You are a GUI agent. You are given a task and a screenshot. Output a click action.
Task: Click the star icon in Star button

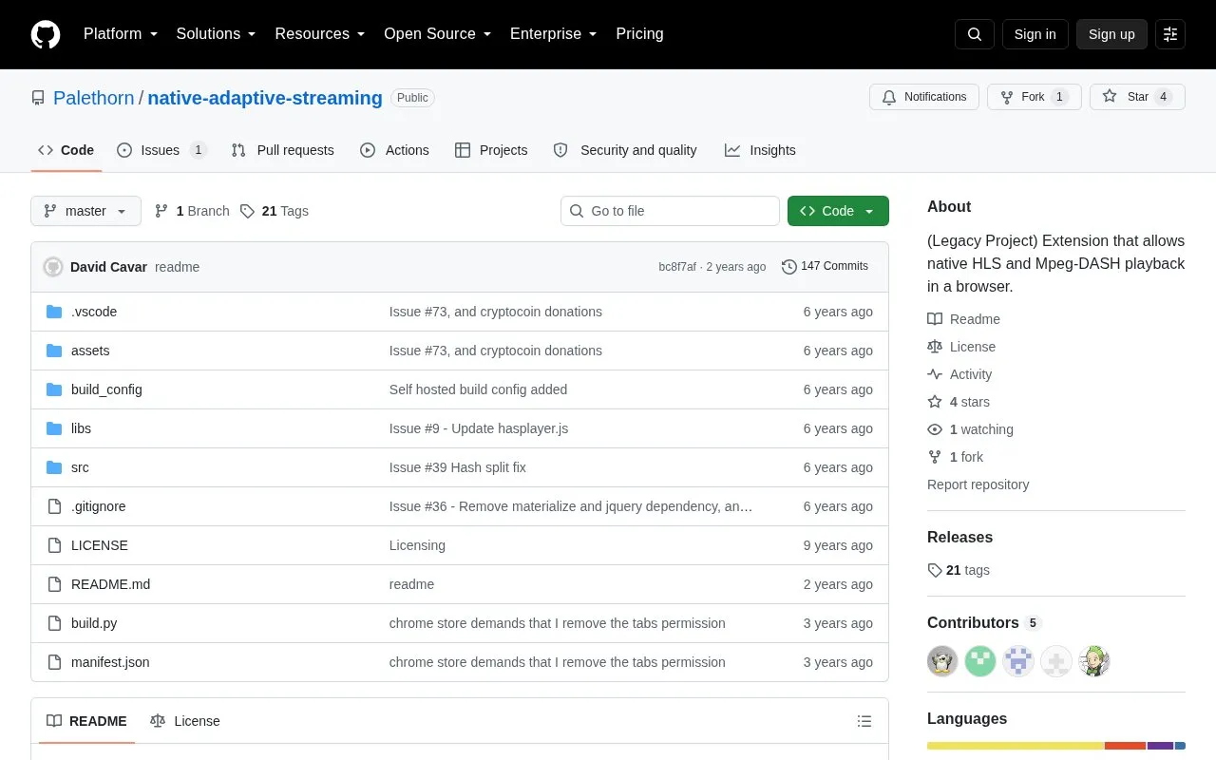click(1110, 97)
